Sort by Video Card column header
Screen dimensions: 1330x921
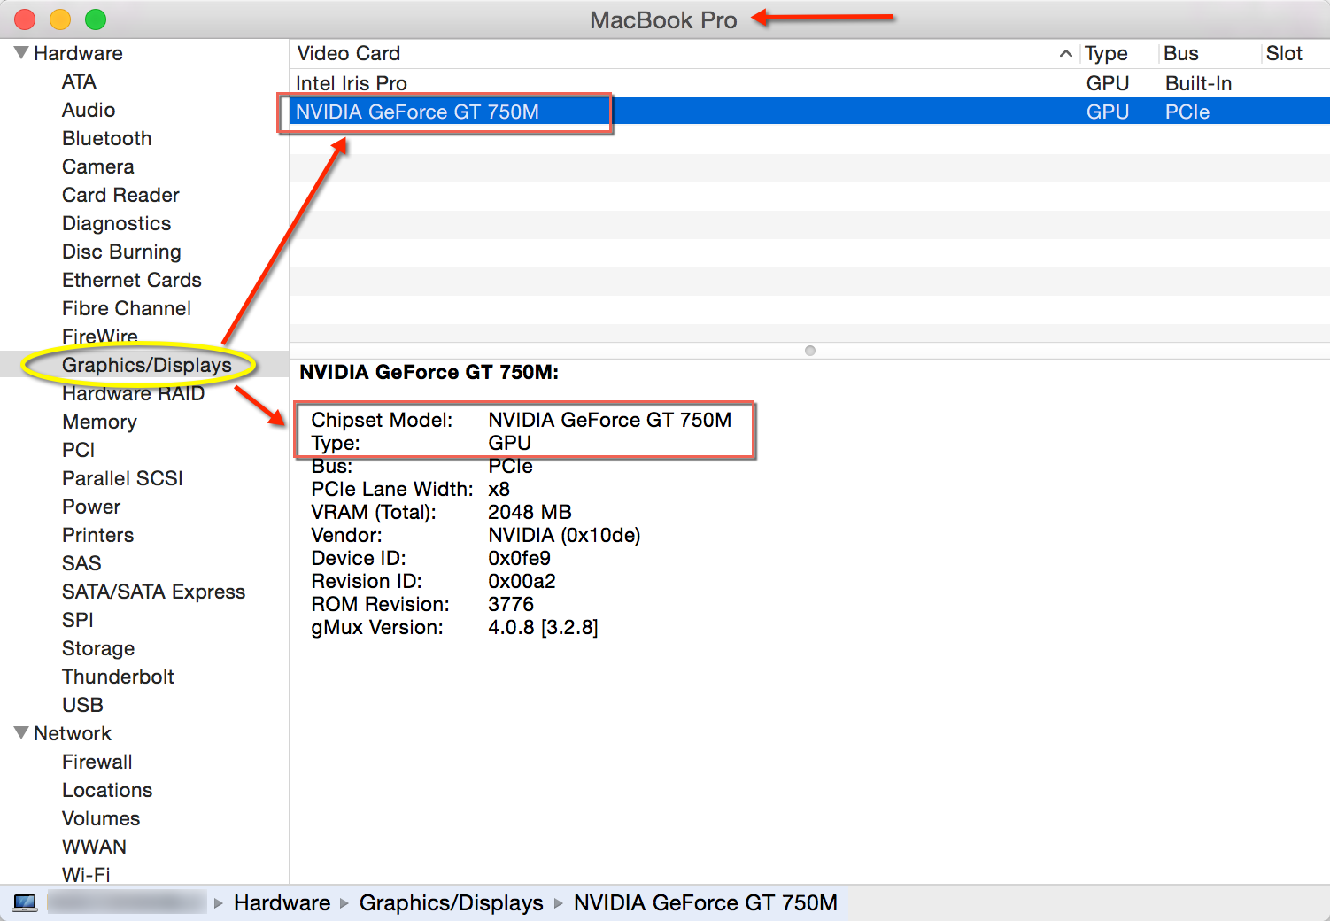pyautogui.click(x=349, y=53)
